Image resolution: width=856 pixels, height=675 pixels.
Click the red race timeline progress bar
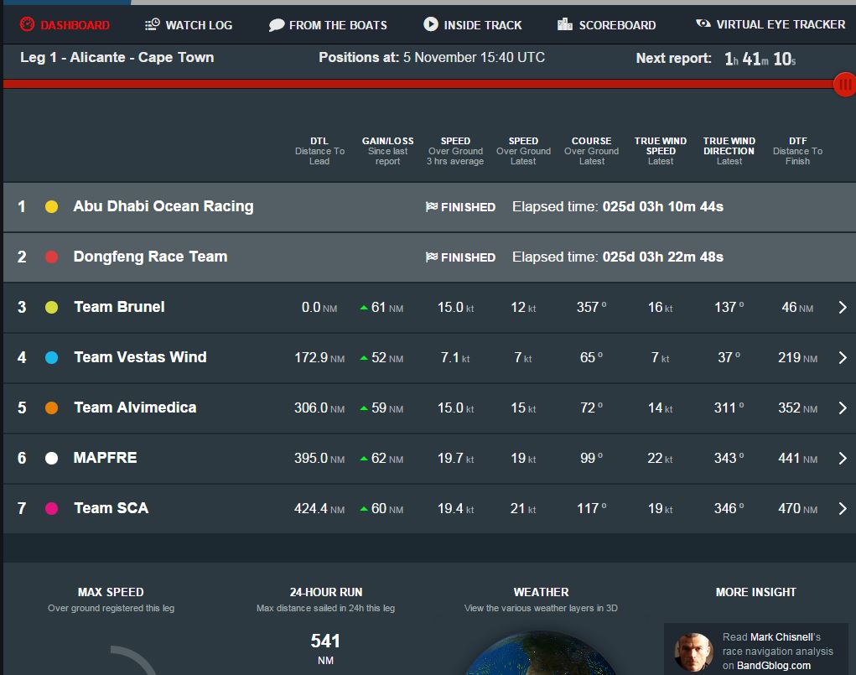tap(418, 84)
